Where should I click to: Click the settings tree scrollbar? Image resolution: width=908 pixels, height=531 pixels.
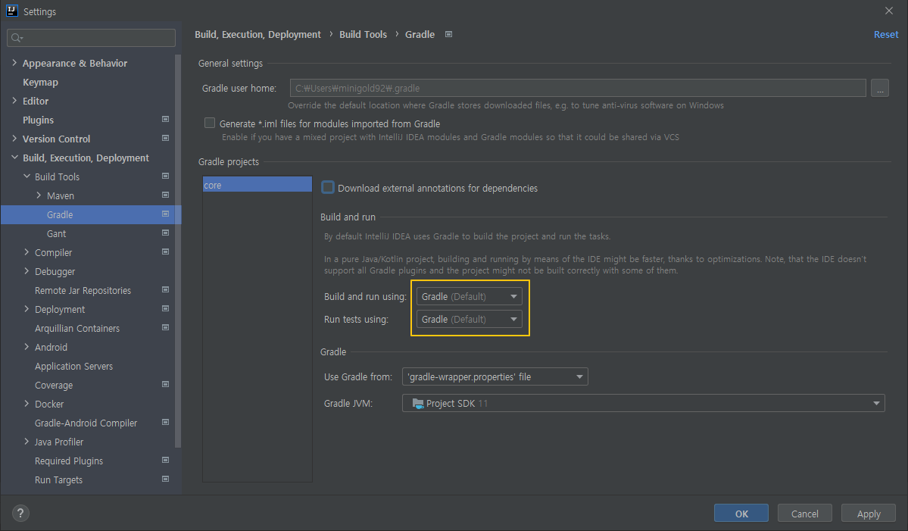click(x=178, y=250)
